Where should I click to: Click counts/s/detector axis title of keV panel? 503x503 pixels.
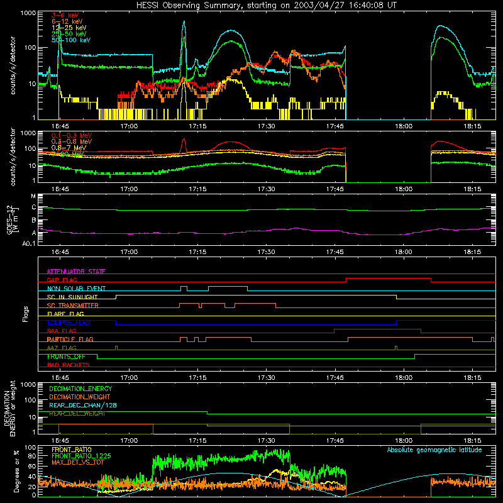pyautogui.click(x=13, y=65)
